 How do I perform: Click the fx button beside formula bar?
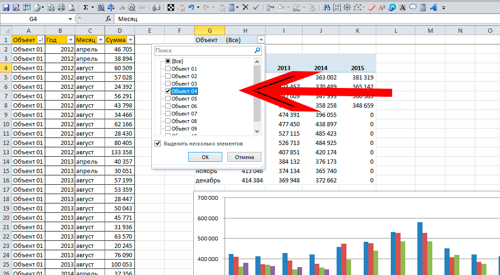108,19
